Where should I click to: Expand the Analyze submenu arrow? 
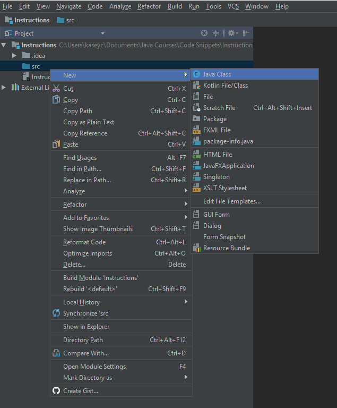[x=186, y=191]
